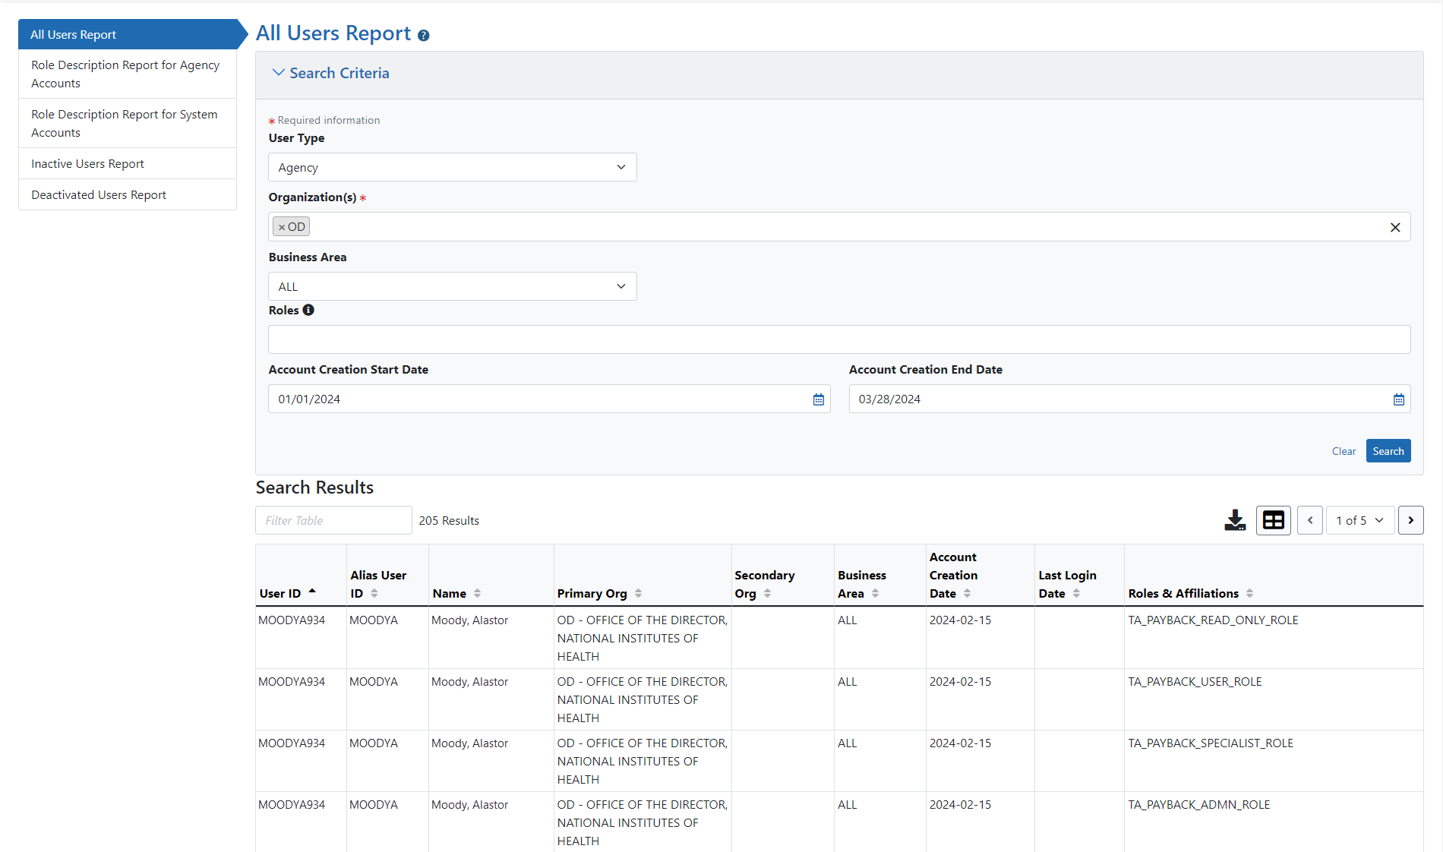Go to previous results page
This screenshot has height=852, width=1443.
[x=1310, y=520]
